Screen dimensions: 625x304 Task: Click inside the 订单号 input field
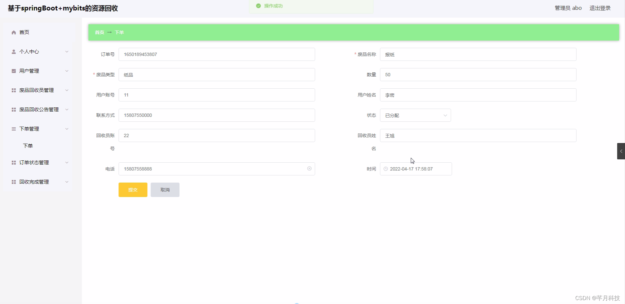(217, 54)
